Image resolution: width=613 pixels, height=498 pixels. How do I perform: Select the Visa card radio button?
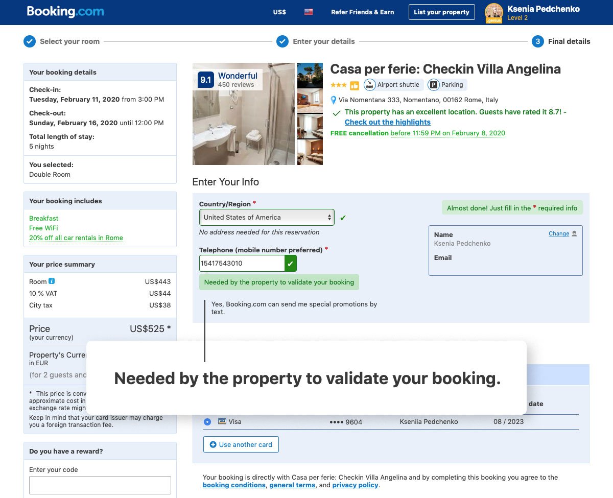[207, 422]
